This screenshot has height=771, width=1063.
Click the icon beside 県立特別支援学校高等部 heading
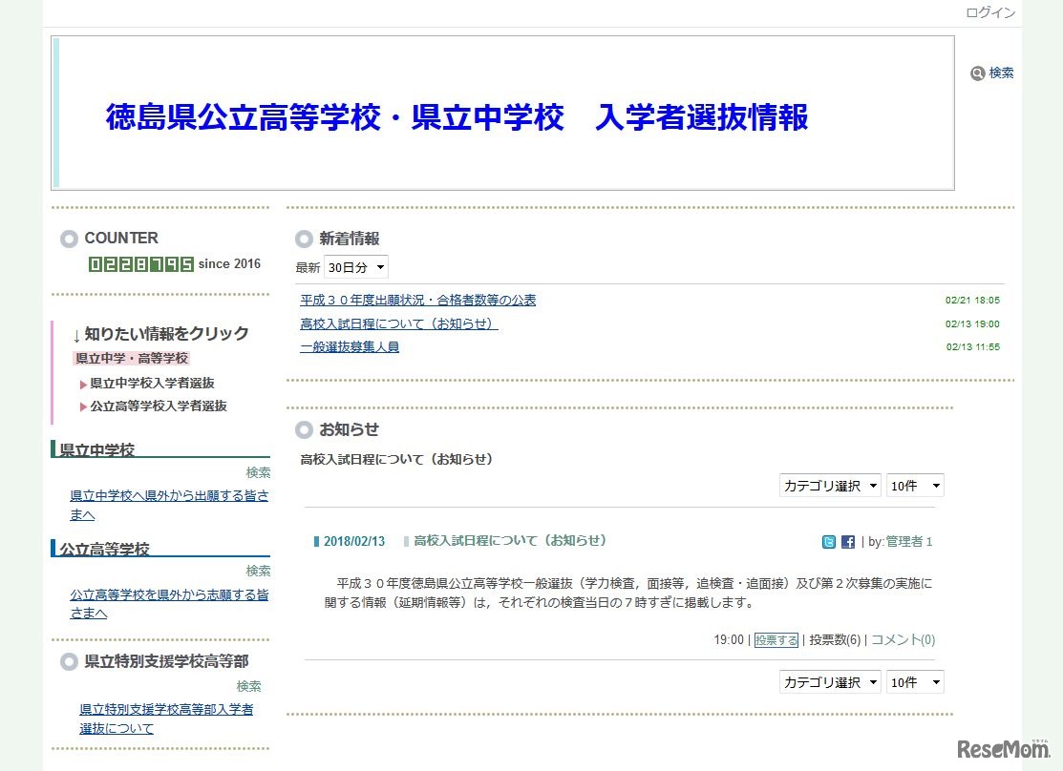point(68,661)
